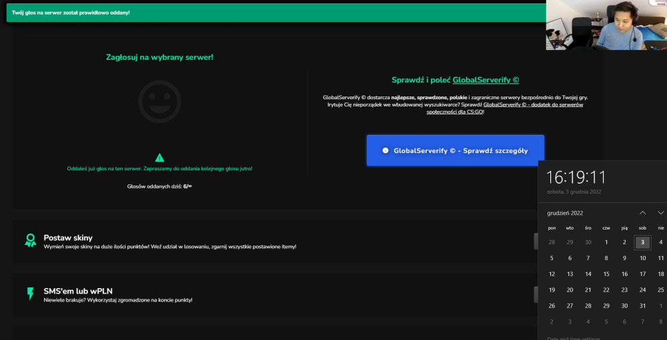Select December 16 in the calendar
667x340 pixels.
(624, 274)
